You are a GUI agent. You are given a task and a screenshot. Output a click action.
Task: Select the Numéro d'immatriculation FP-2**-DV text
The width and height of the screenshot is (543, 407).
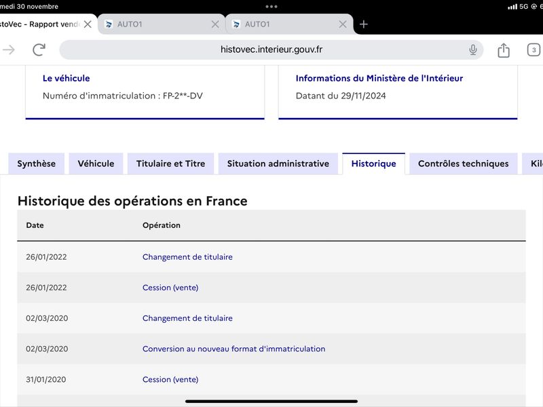[123, 96]
